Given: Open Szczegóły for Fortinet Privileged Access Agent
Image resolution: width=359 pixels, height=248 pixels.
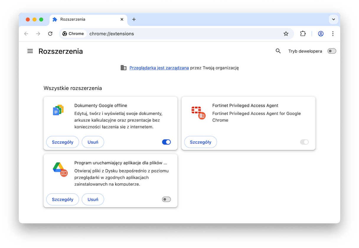Looking at the screenshot, I should (x=200, y=142).
